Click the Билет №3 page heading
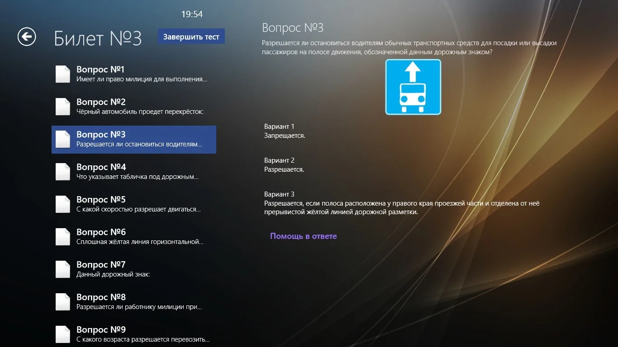The width and height of the screenshot is (618, 347). click(x=98, y=38)
